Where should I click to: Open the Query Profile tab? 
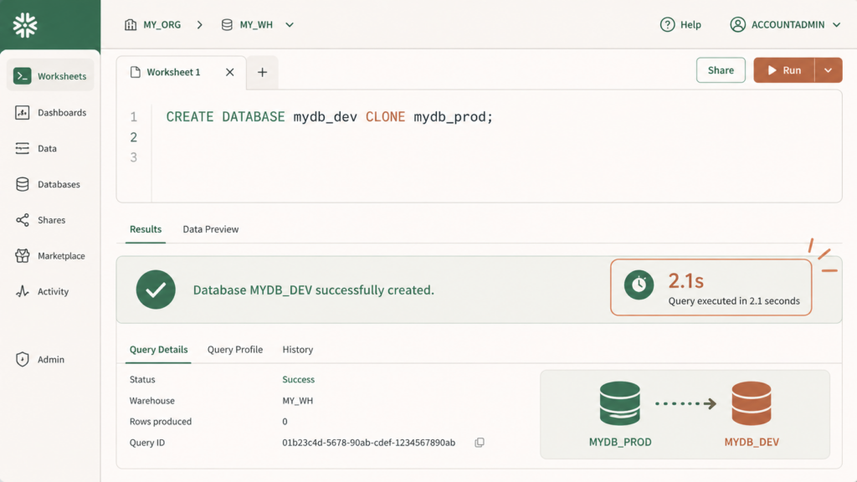[235, 349]
